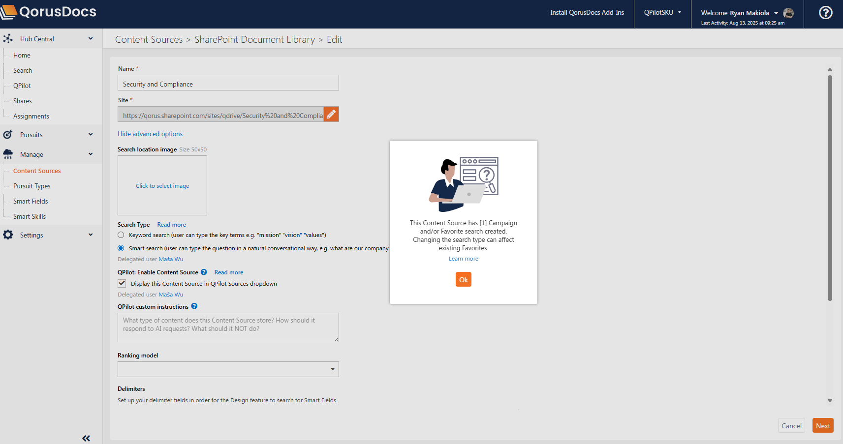Select the Manage cloud icon
The image size is (843, 444).
[x=8, y=154]
